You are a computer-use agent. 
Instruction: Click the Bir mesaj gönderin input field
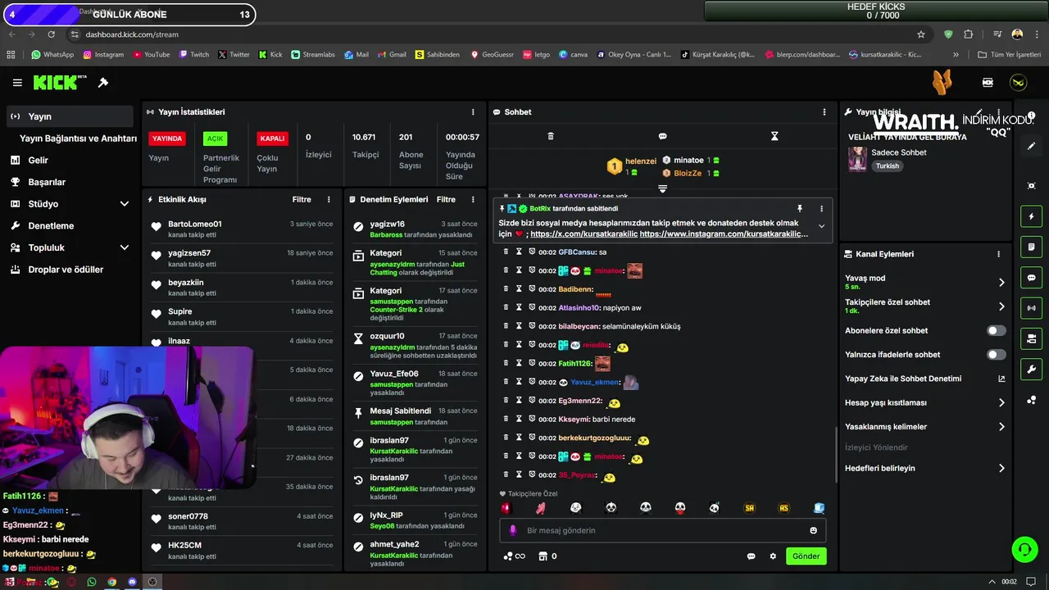coord(662,530)
